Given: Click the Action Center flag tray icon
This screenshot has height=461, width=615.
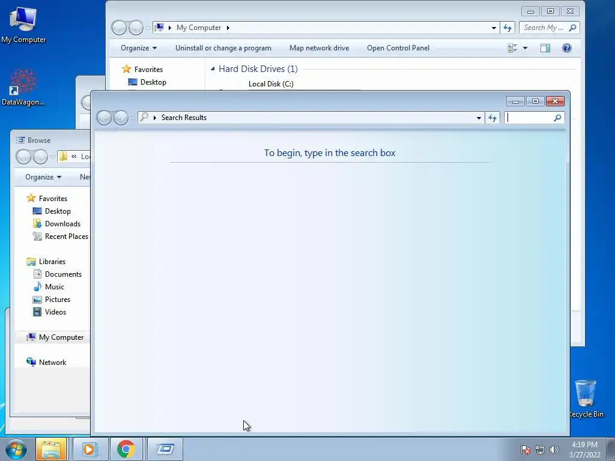Looking at the screenshot, I should pos(526,450).
